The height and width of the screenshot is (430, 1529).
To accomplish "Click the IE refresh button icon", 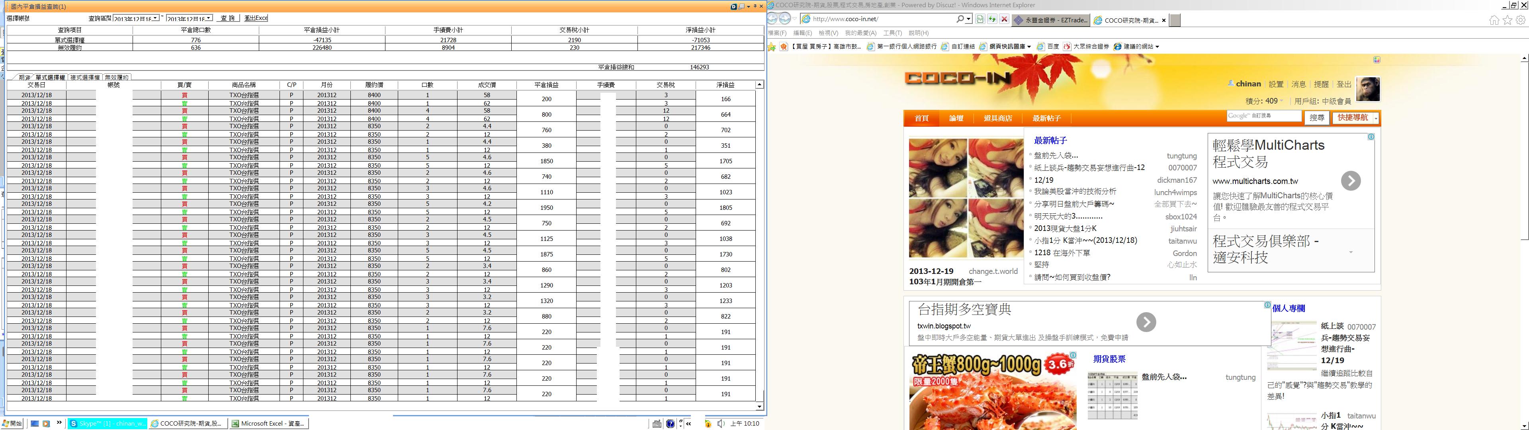I will [x=992, y=19].
